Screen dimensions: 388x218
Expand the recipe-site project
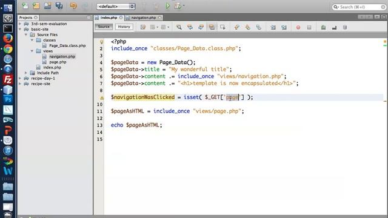[20, 84]
